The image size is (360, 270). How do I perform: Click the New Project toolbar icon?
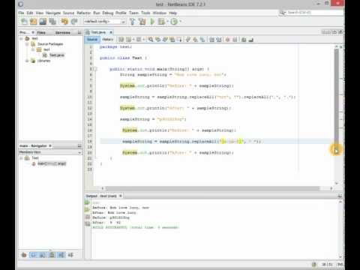click(x=33, y=22)
